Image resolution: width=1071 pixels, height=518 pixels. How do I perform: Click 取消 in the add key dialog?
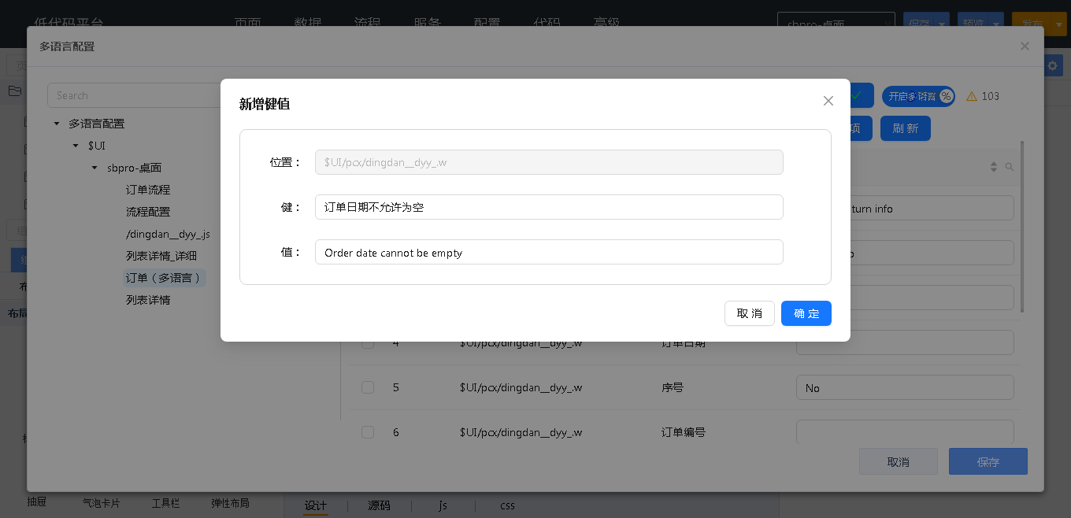coord(749,313)
